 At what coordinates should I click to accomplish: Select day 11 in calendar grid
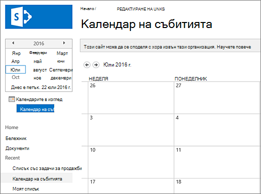(179, 150)
